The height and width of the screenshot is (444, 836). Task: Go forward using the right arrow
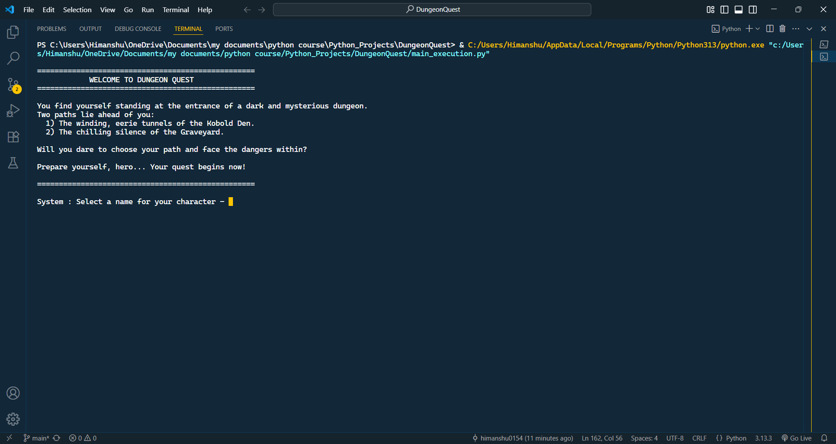point(262,10)
